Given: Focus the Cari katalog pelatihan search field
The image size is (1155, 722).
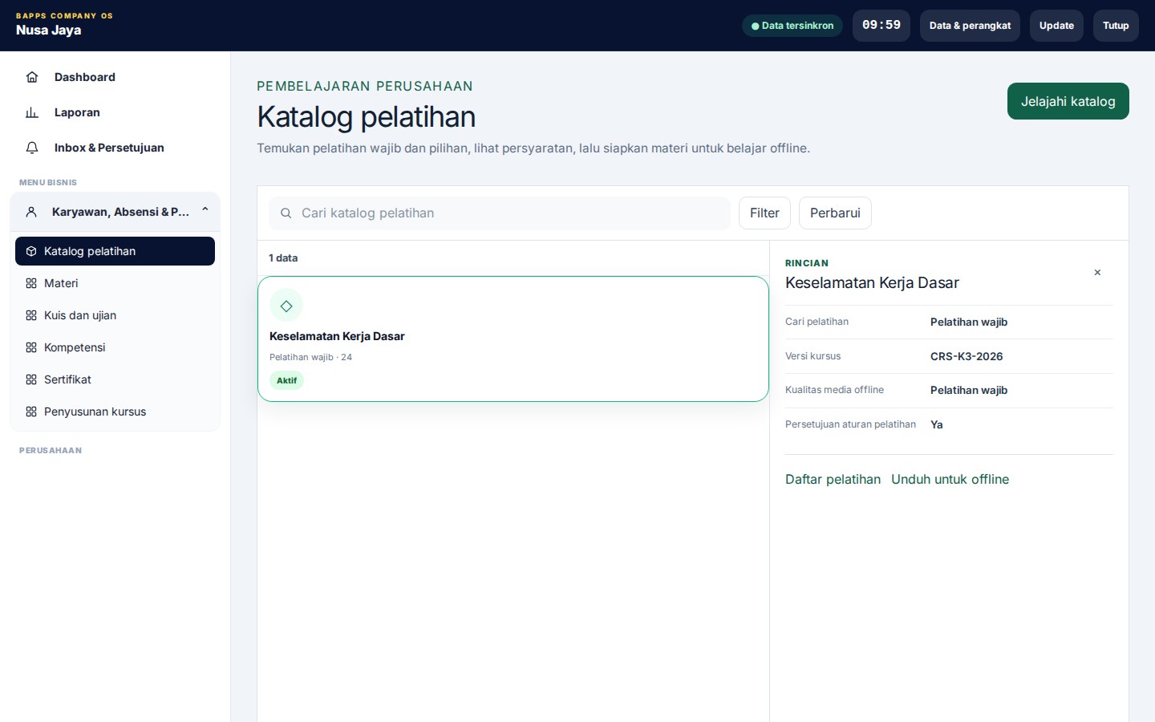Looking at the screenshot, I should [x=500, y=213].
